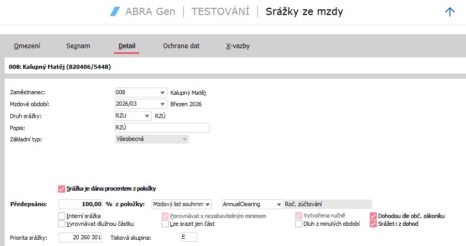Check Vyrovnávat dlužnou částku option
The width and height of the screenshot is (466, 246).
click(x=62, y=224)
